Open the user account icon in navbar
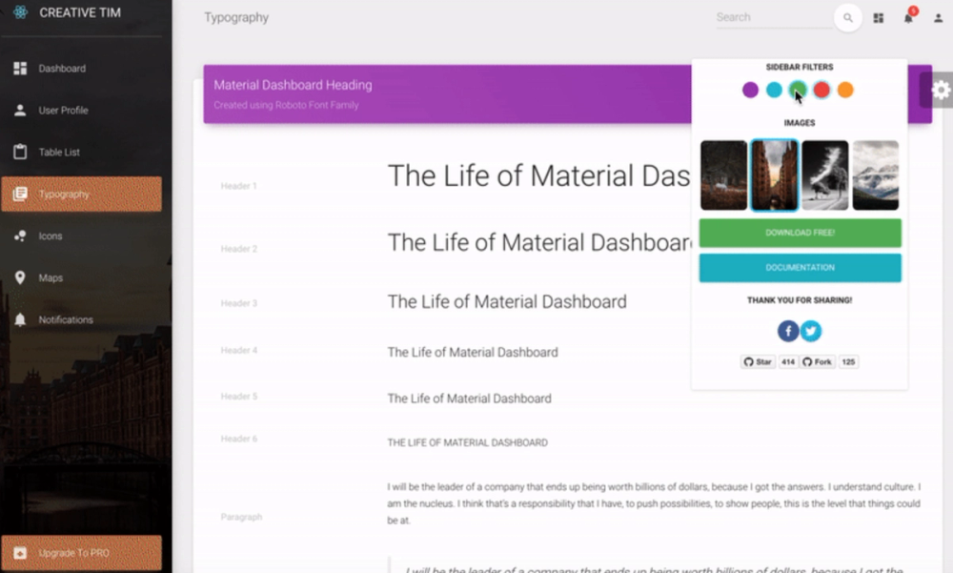 [938, 18]
